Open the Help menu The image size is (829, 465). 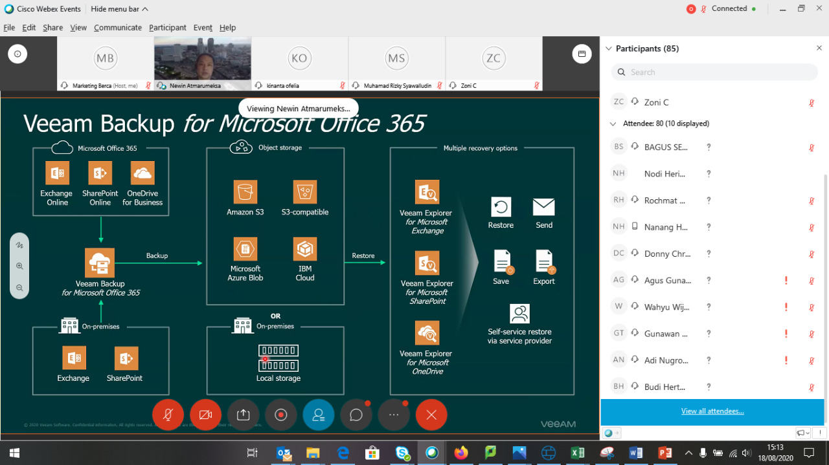[x=227, y=28]
